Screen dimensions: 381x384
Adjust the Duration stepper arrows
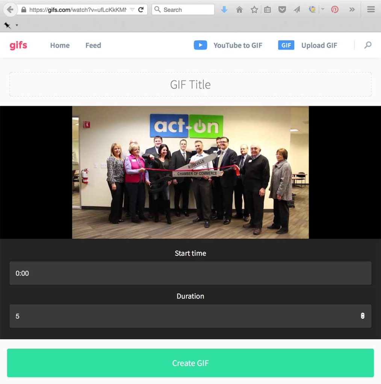pyautogui.click(x=363, y=316)
